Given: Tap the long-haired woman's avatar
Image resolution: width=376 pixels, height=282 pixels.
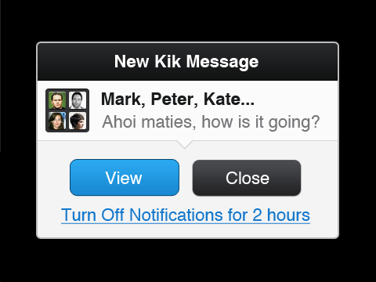Looking at the screenshot, I should pos(57,121).
